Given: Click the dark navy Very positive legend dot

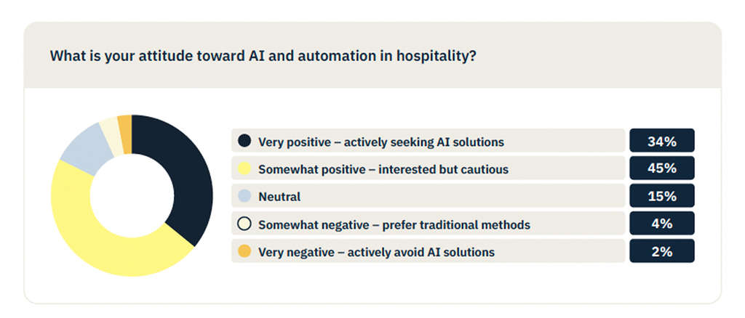Looking at the screenshot, I should click(244, 141).
